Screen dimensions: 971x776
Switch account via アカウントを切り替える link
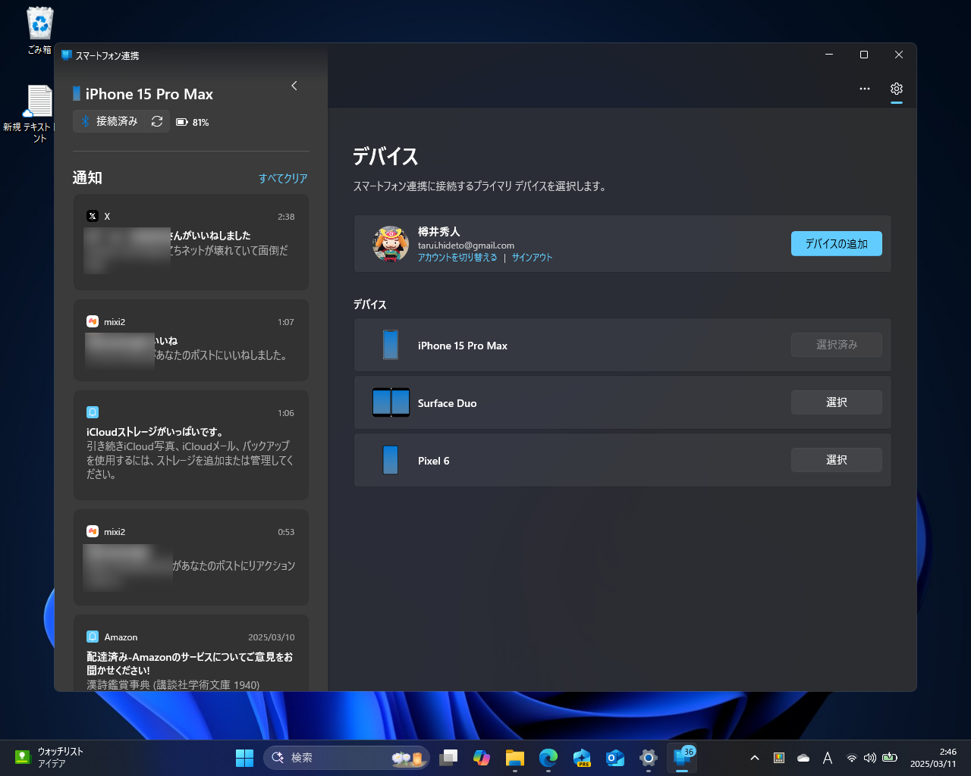(x=457, y=258)
